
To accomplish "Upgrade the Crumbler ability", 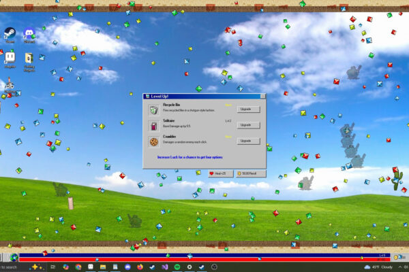I will 248,141.
